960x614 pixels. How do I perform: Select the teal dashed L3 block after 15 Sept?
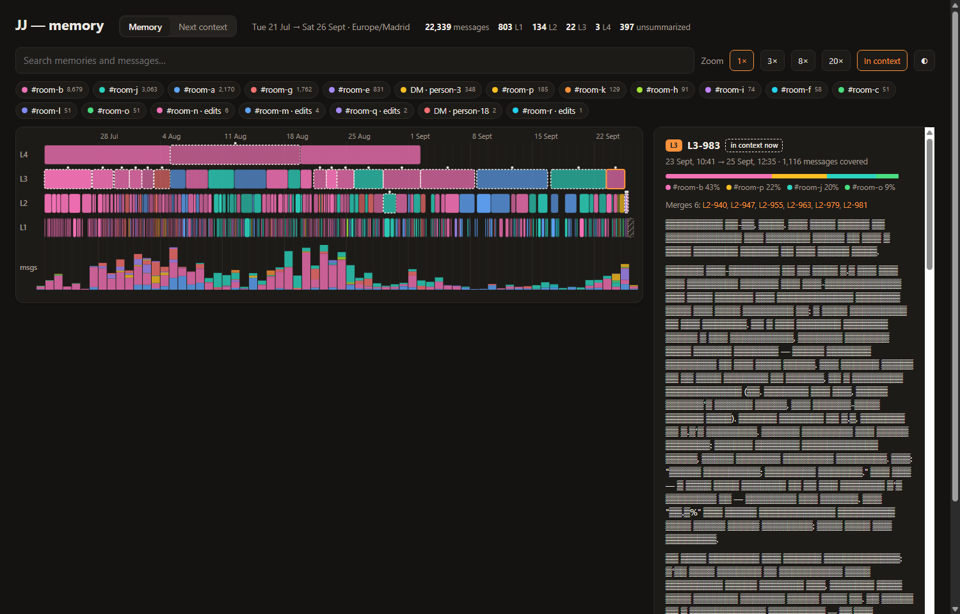(x=578, y=179)
